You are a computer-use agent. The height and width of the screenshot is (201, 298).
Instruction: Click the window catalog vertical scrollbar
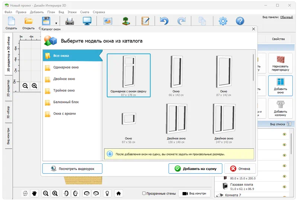tap(254, 67)
